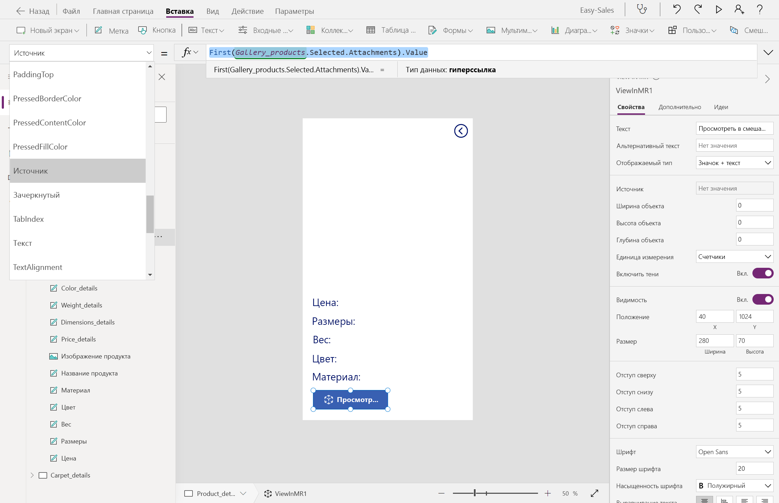Screen dimensions: 779x503
Task: Click the Share user icon
Action: point(739,10)
